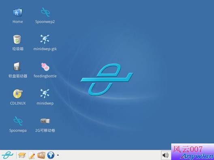Viewport: 214px width, 160px height.
Task: Select the '软盘驱动器' label text
Action: 18,76
